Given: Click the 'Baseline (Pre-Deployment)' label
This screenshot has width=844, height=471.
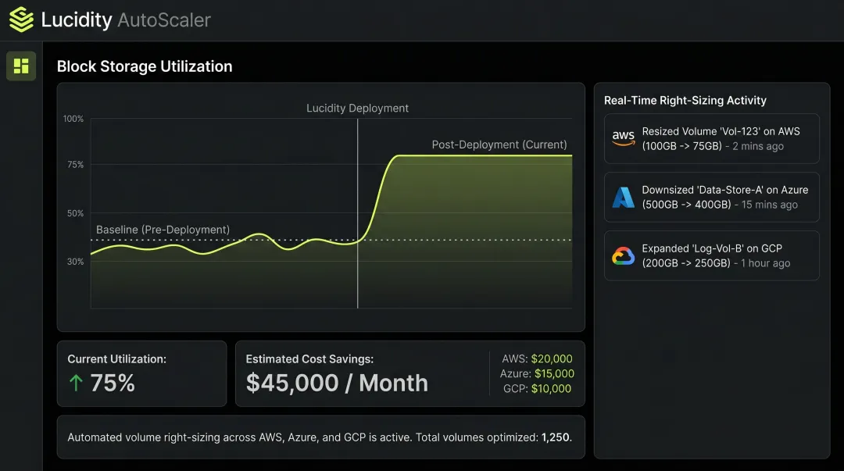Looking at the screenshot, I should point(163,230).
